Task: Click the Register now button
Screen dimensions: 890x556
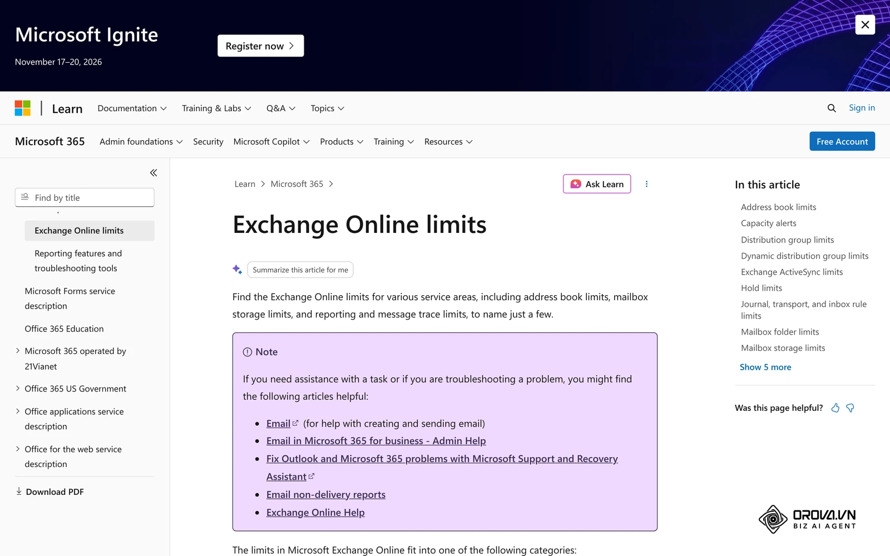Action: tap(260, 46)
